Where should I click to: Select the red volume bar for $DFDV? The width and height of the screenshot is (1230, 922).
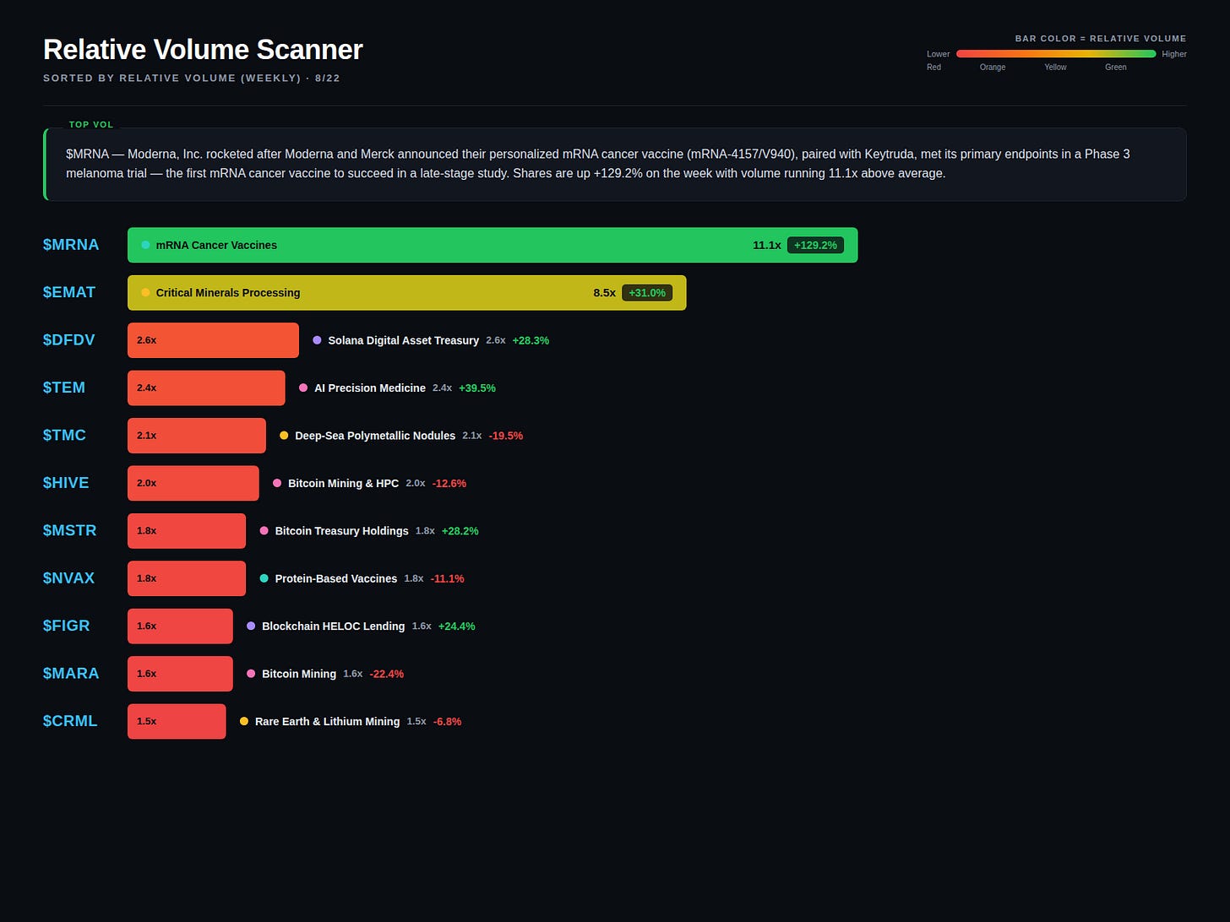click(213, 340)
